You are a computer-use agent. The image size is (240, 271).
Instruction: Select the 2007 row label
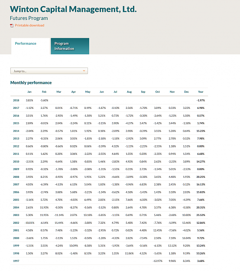[16, 185]
